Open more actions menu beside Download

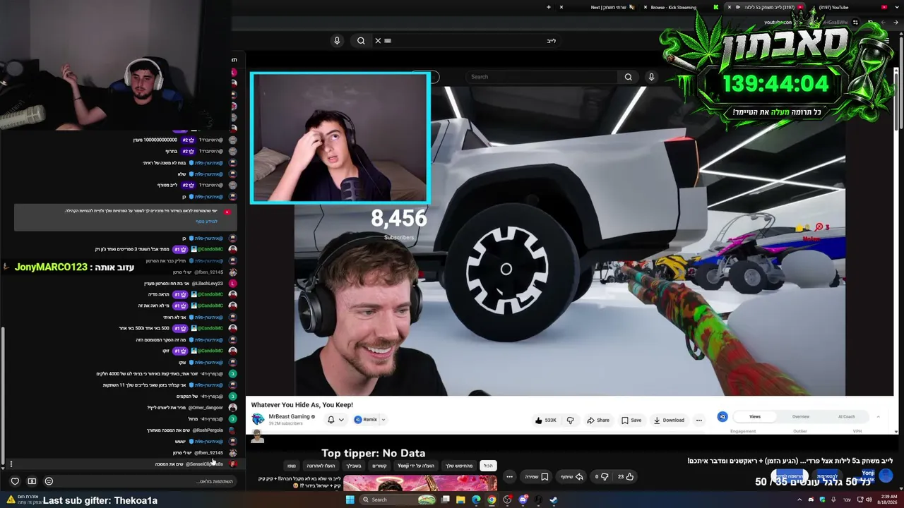pos(699,420)
